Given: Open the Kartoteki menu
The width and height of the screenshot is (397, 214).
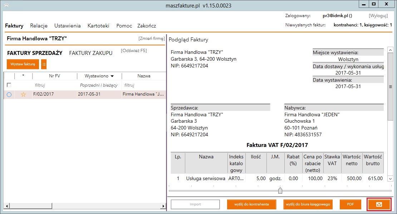Looking at the screenshot, I should coord(98,26).
